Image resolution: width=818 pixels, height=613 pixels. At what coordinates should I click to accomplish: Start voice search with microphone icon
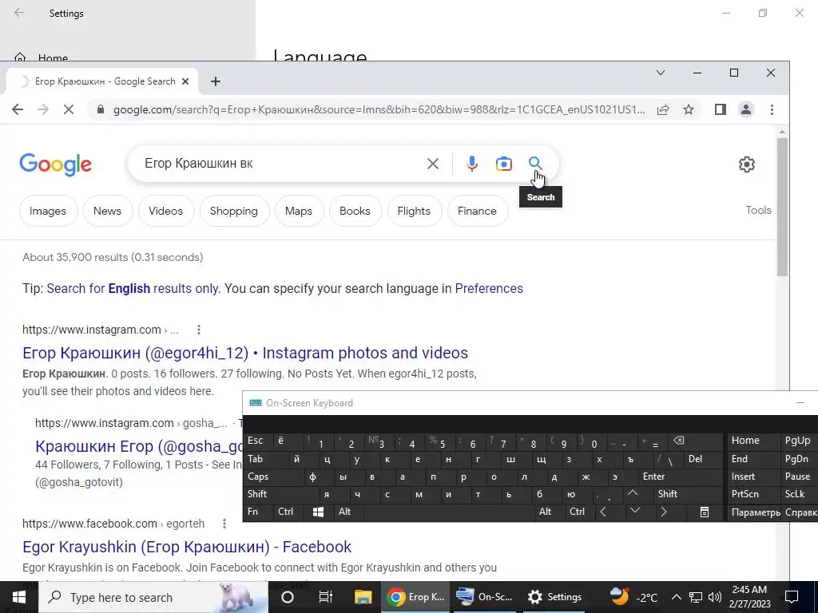pyautogui.click(x=471, y=164)
